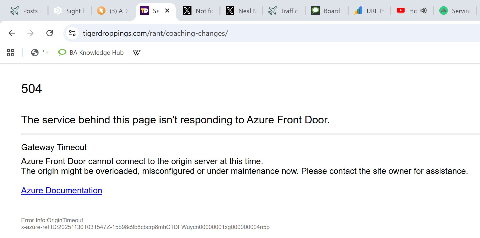The width and height of the screenshot is (480, 238).
Task: Switch to the Posts tab
Action: 26,11
